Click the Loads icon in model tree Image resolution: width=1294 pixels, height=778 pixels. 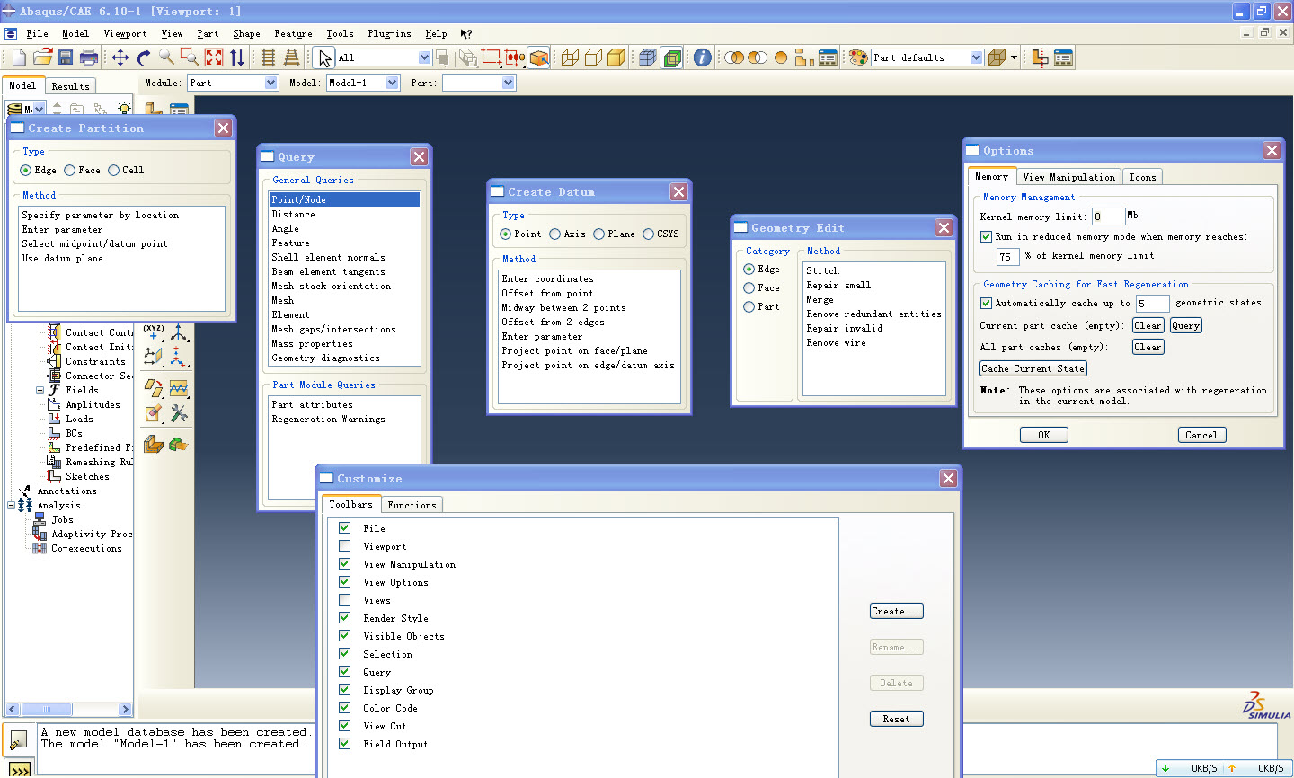(55, 419)
